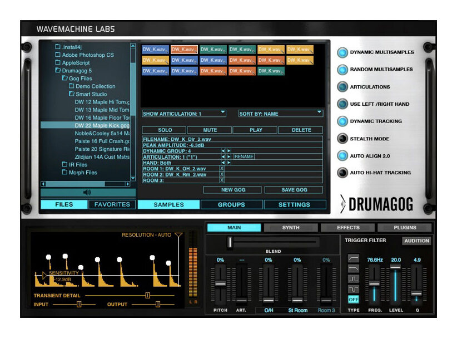Select the high-pass trigger filter type icon
Screen dimensions: 457x338
(x=354, y=258)
